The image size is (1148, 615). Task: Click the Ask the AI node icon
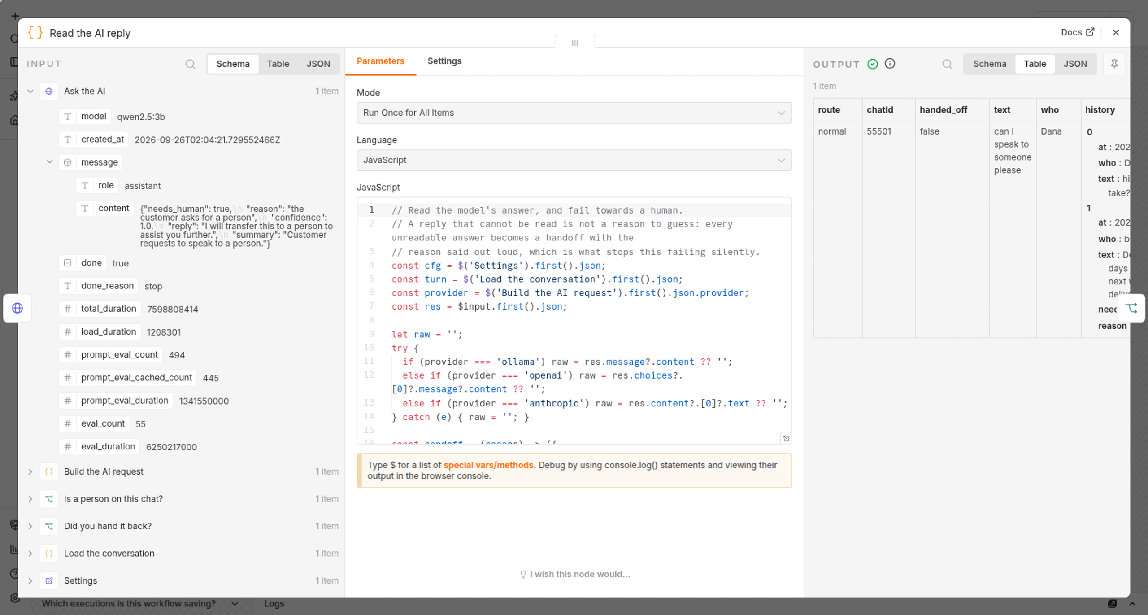pyautogui.click(x=49, y=91)
